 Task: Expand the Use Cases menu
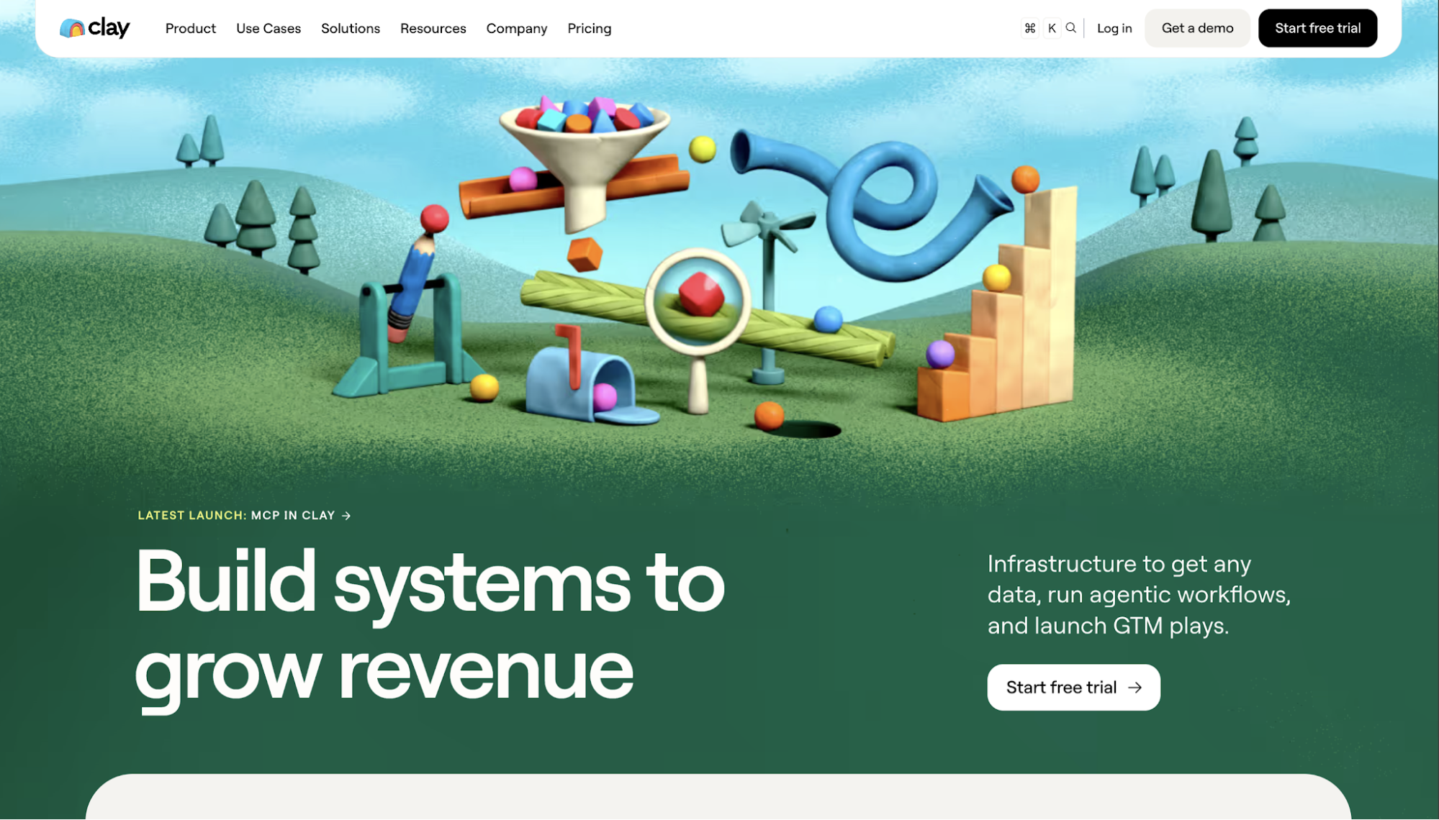point(269,28)
